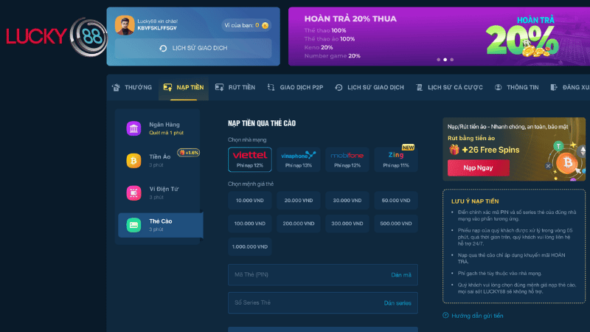Viewport: 590px width, 332px height.
Task: Click the username KBVFSKLFFSGV
Action: (x=157, y=28)
